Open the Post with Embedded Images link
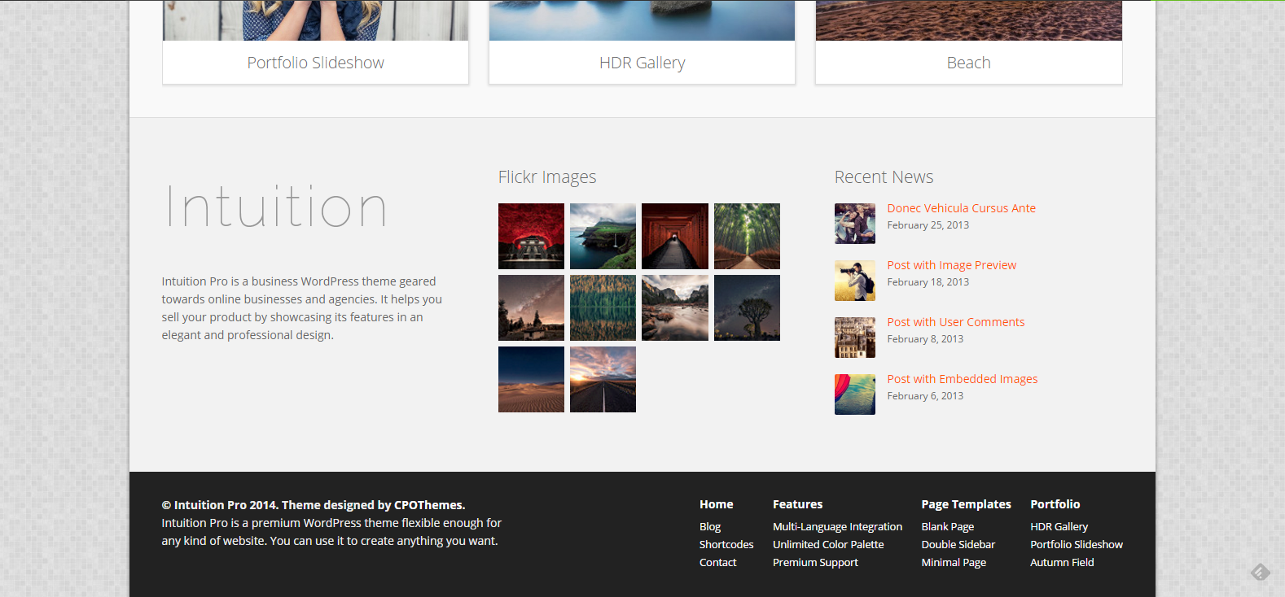The height and width of the screenshot is (597, 1285). pyautogui.click(x=962, y=379)
